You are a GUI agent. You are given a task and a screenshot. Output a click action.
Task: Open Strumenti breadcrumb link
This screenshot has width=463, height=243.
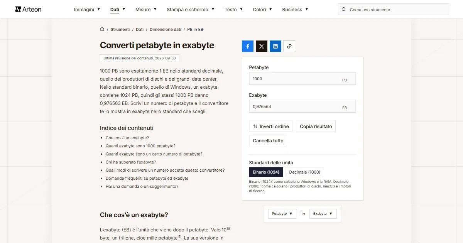coord(120,29)
